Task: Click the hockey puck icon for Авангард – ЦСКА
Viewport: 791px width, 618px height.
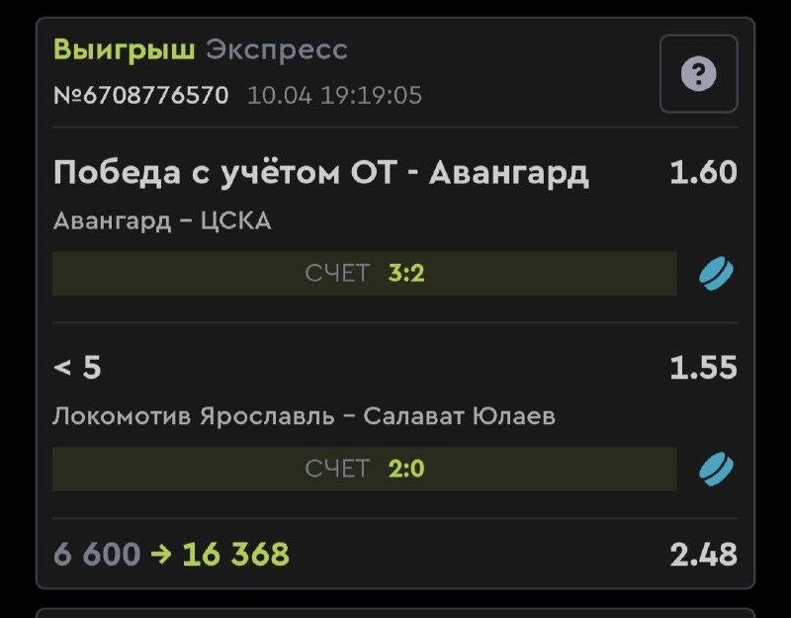Action: pos(716,273)
